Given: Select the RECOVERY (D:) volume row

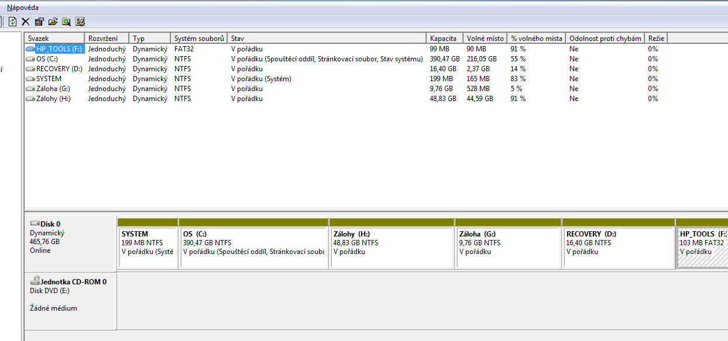Looking at the screenshot, I should [x=346, y=69].
